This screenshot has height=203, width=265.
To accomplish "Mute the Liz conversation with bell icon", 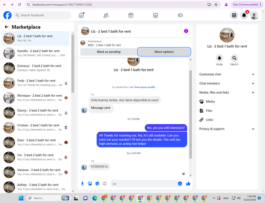I will pyautogui.click(x=219, y=58).
